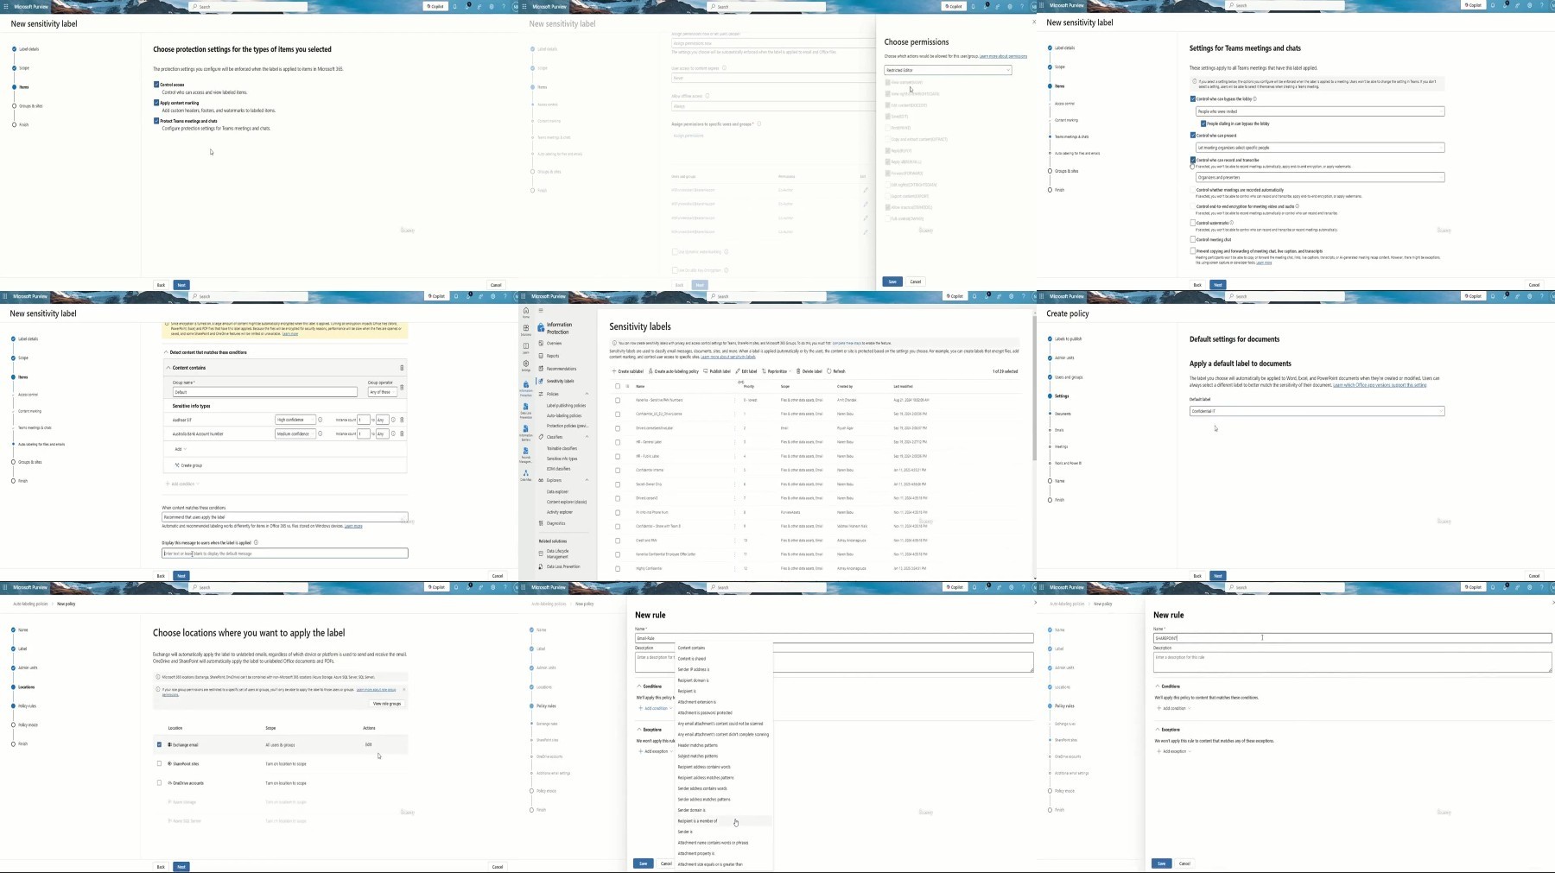This screenshot has height=873, width=1555.
Task: Toggle Protect Teams meetings and chats checkbox
Action: tap(156, 121)
